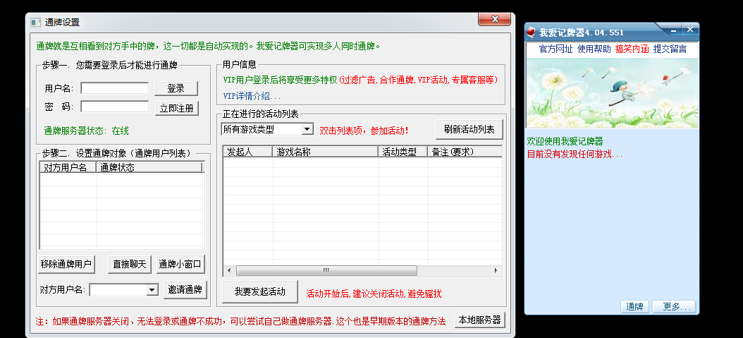Click the 我要发起活动 button
Image resolution: width=743 pixels, height=338 pixels.
(259, 291)
